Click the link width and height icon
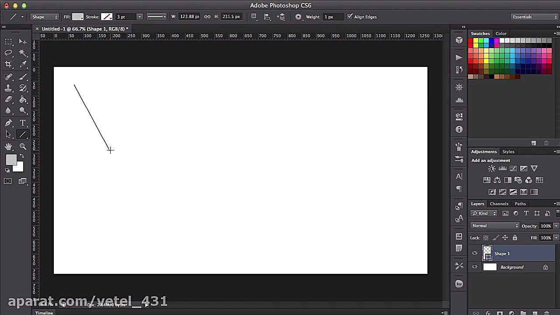This screenshot has width=560, height=315. [207, 17]
